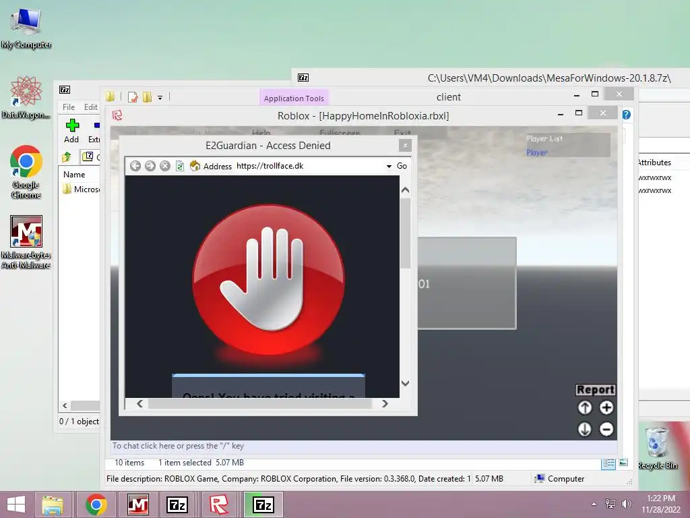Click the 7z icon in the left 7-Zip title bar
Screen dimensions: 690x518
click(65, 90)
